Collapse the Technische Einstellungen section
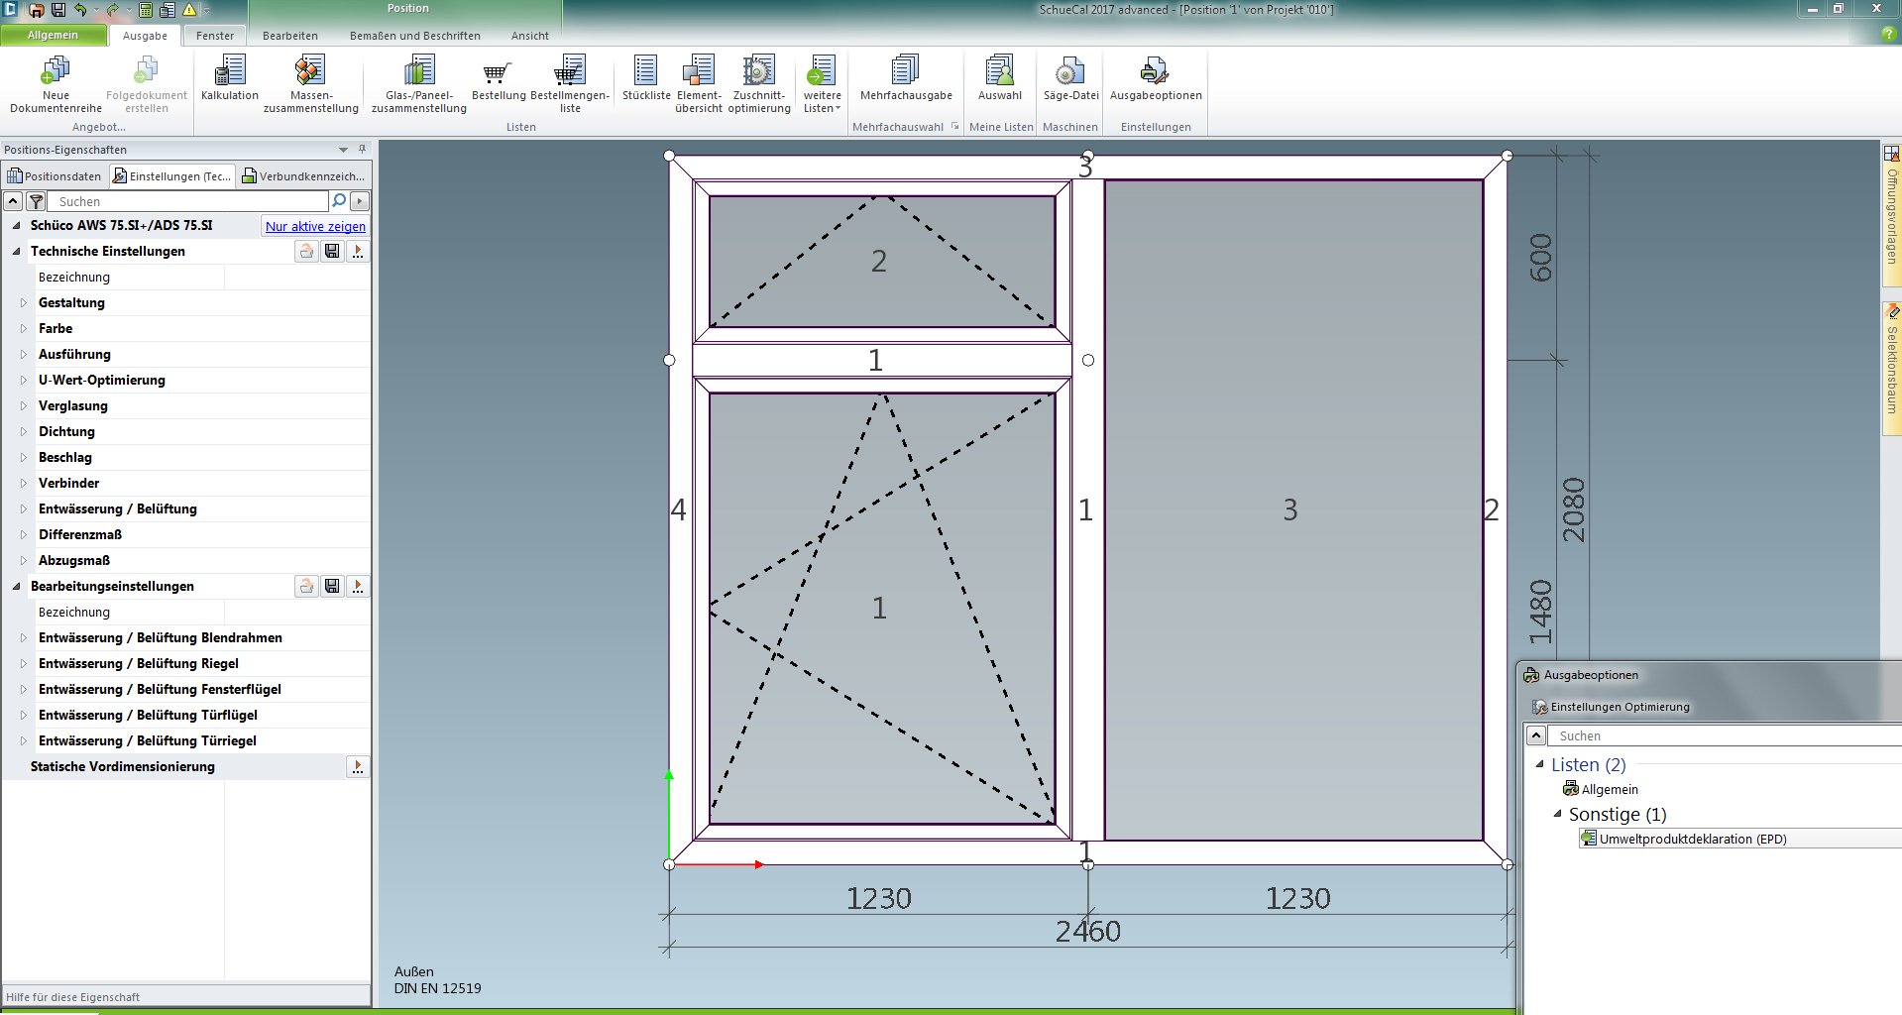This screenshot has height=1015, width=1902. click(x=17, y=251)
